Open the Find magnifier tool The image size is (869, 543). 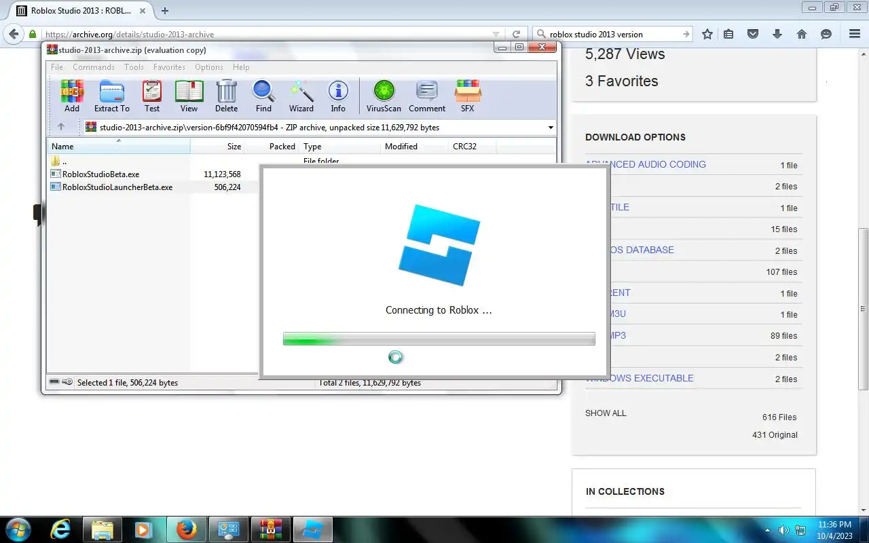(x=263, y=96)
